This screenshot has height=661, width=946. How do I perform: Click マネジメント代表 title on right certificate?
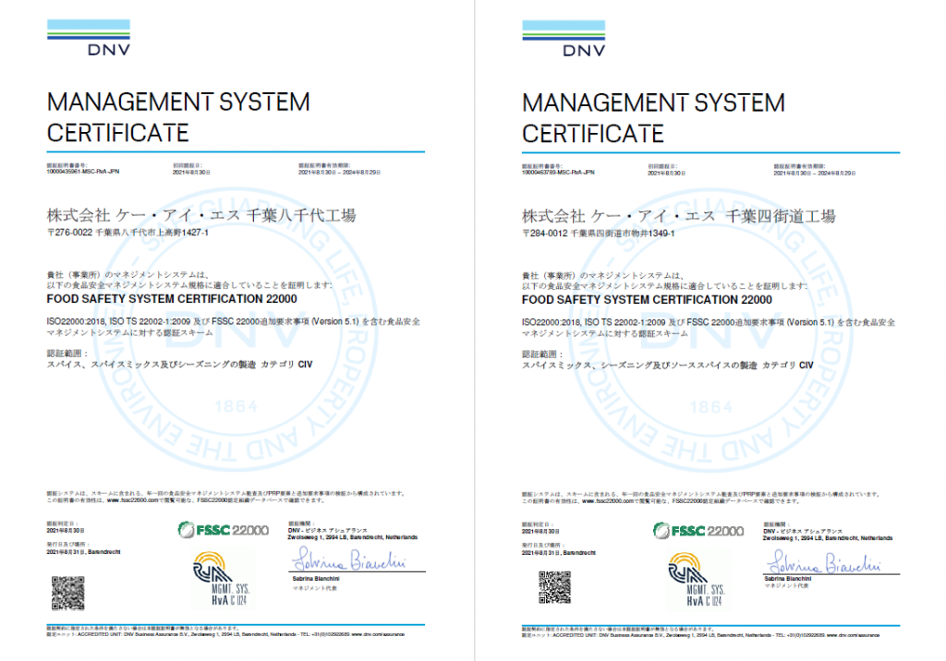786,585
